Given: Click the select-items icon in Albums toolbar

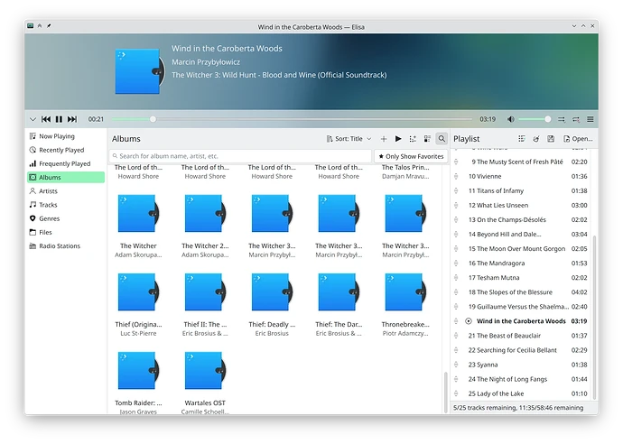Looking at the screenshot, I should click(x=413, y=139).
